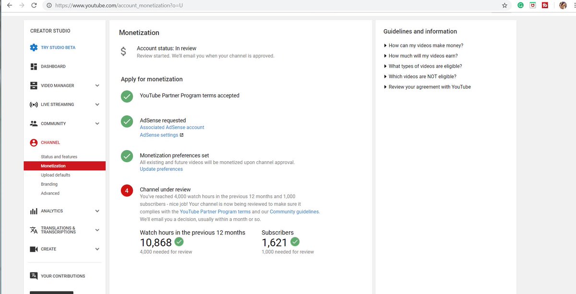The height and width of the screenshot is (294, 576).
Task: Select the highlighted Monetization menu item
Action: (x=64, y=166)
